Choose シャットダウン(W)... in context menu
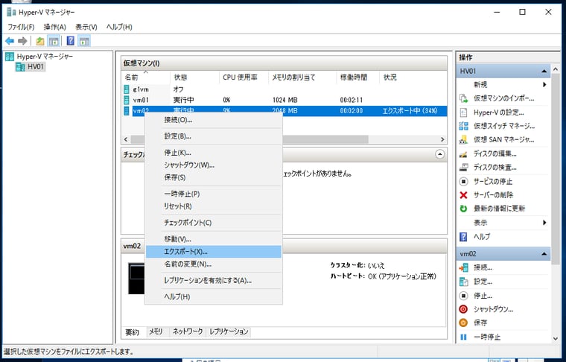The image size is (566, 362). click(214, 165)
